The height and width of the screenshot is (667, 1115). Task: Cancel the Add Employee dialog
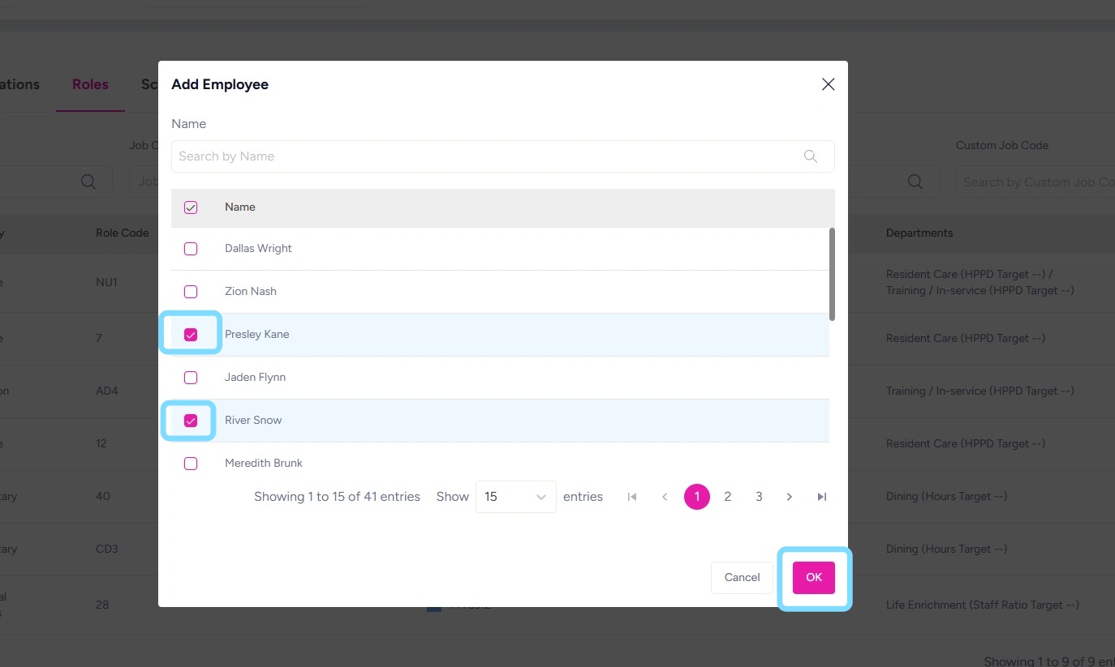click(742, 578)
